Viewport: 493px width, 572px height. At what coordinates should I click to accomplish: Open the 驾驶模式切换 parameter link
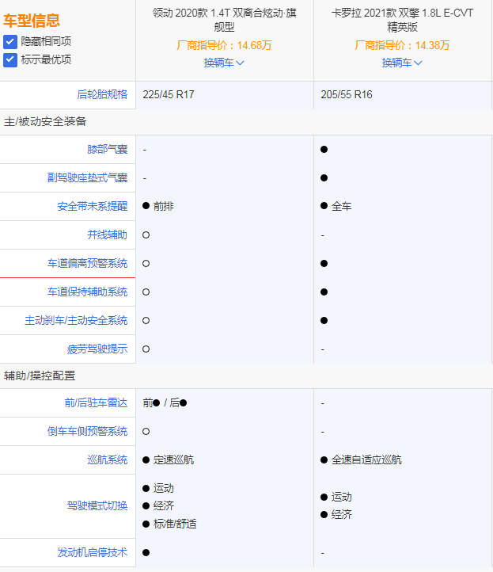(x=97, y=505)
